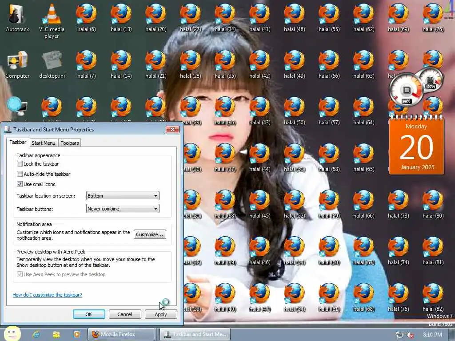Screen dimensions: 455x341
Task: Select the halal (44) Firefox shortcut
Action: [x=259, y=158]
